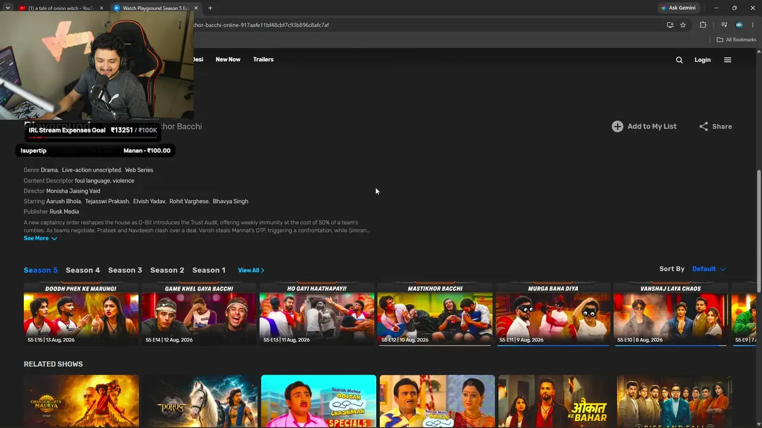Select the Season 5 tab
Image resolution: width=762 pixels, height=428 pixels.
point(40,270)
